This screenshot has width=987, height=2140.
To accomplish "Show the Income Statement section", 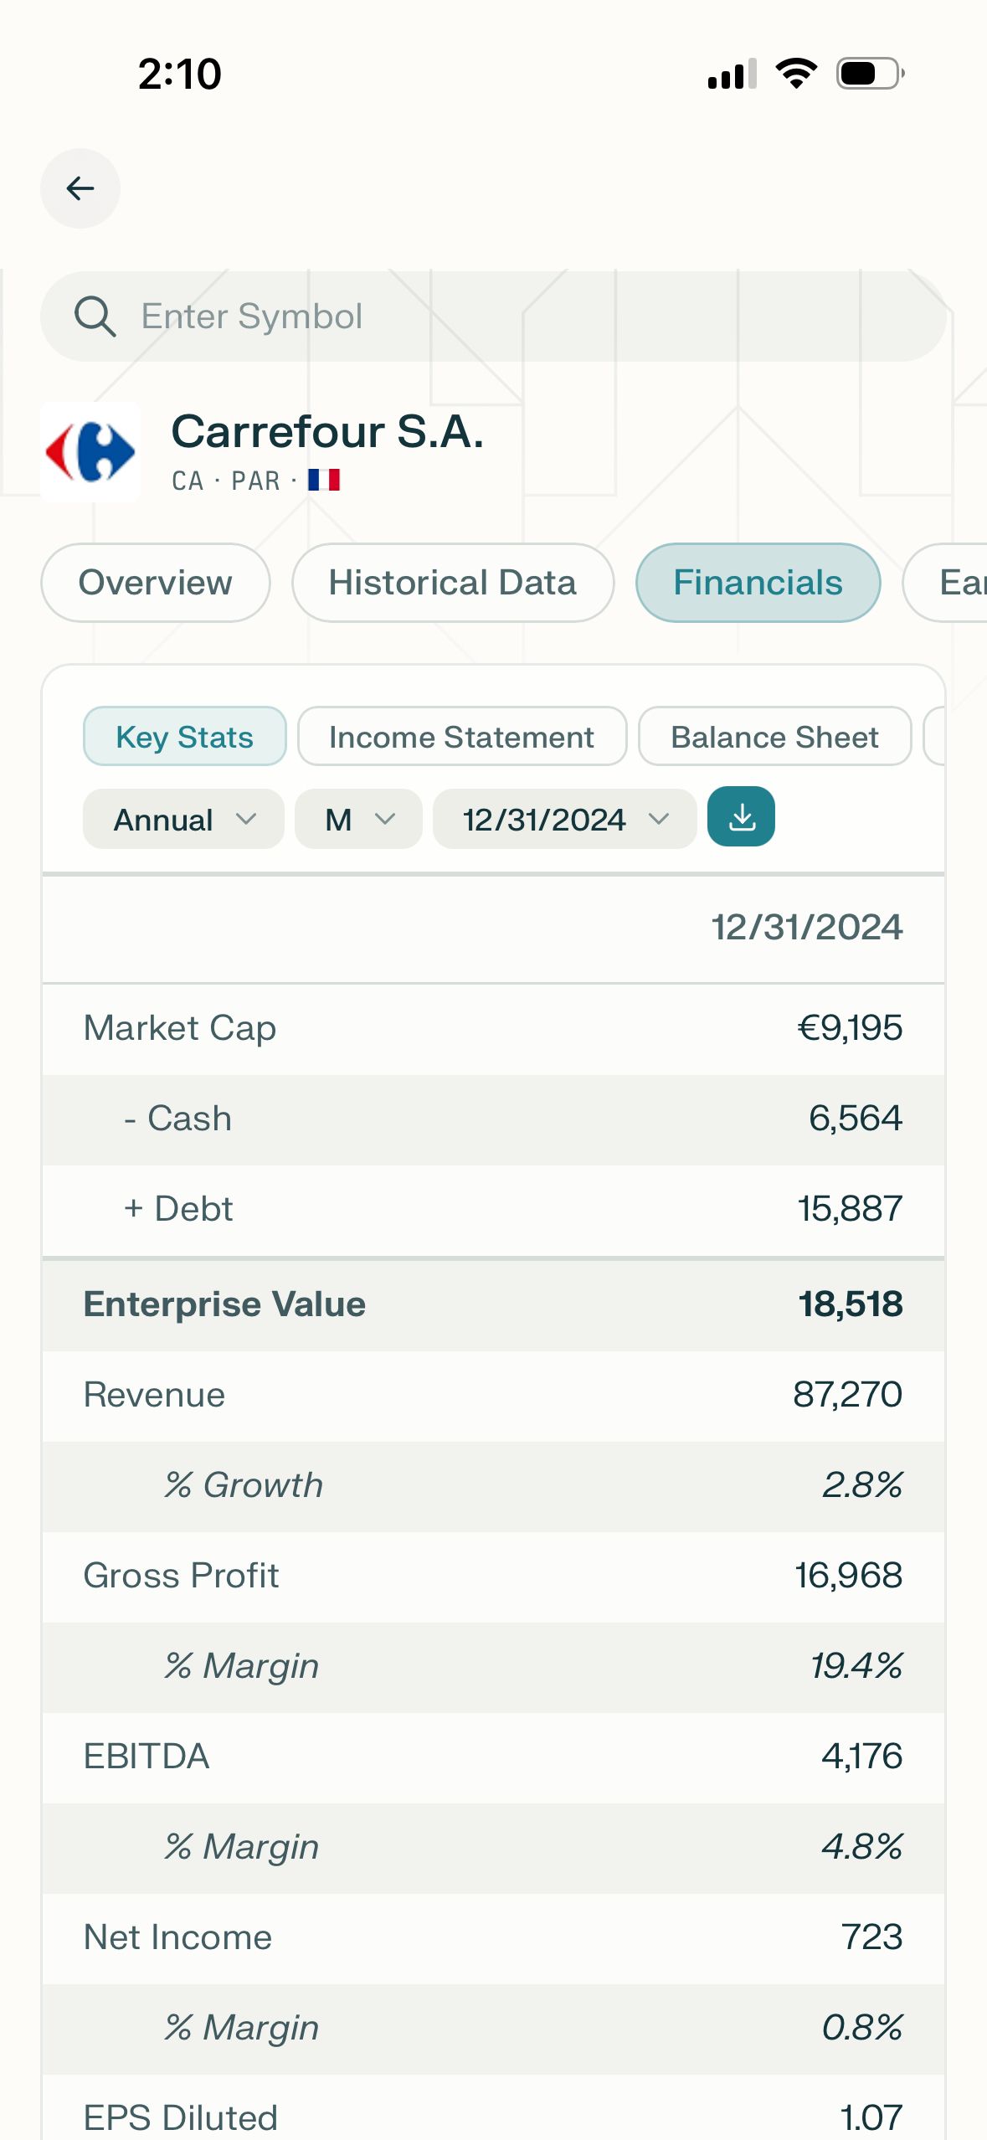I will click(461, 737).
